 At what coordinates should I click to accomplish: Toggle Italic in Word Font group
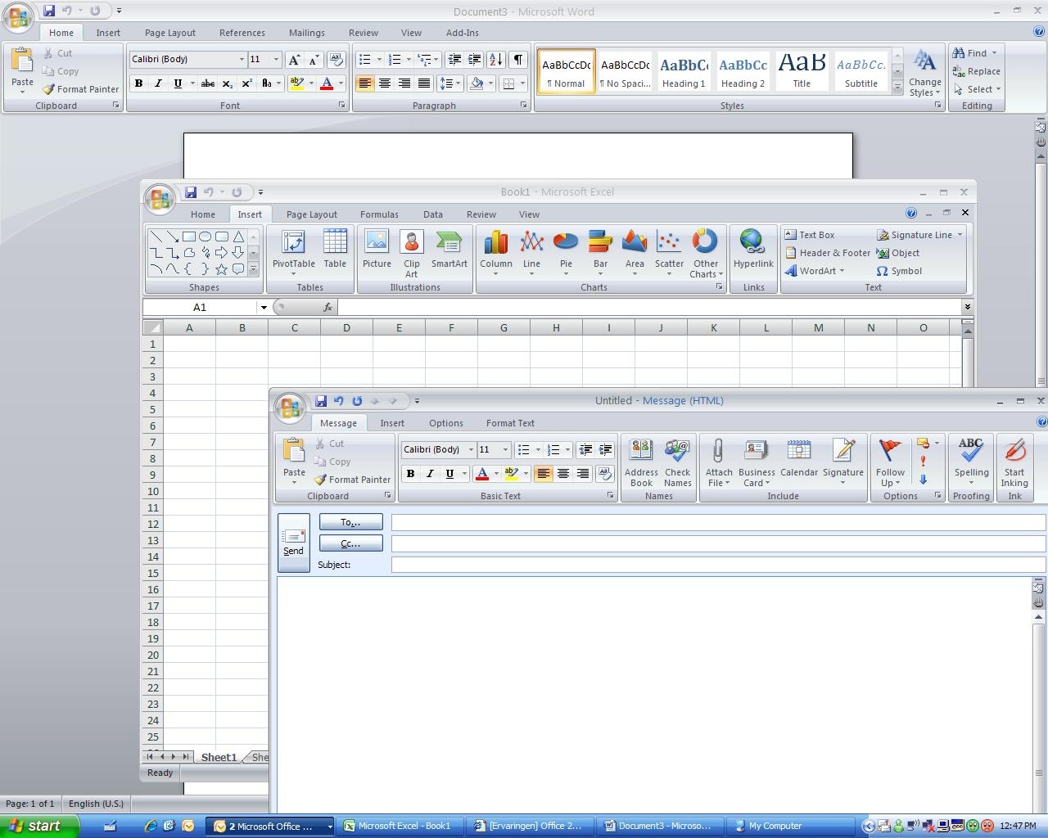[158, 83]
